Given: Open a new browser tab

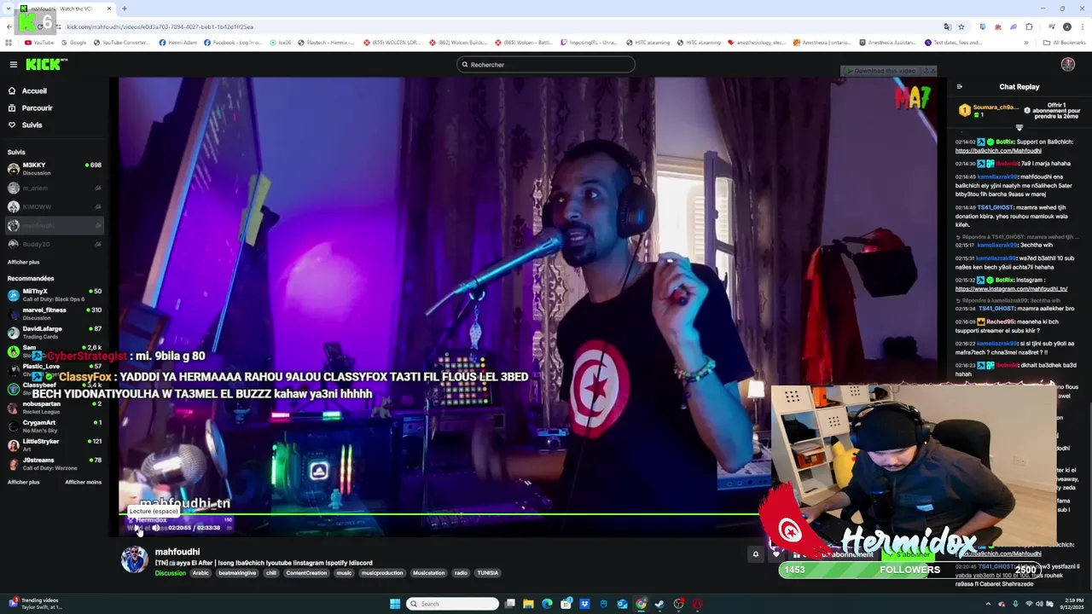Looking at the screenshot, I should [x=124, y=9].
